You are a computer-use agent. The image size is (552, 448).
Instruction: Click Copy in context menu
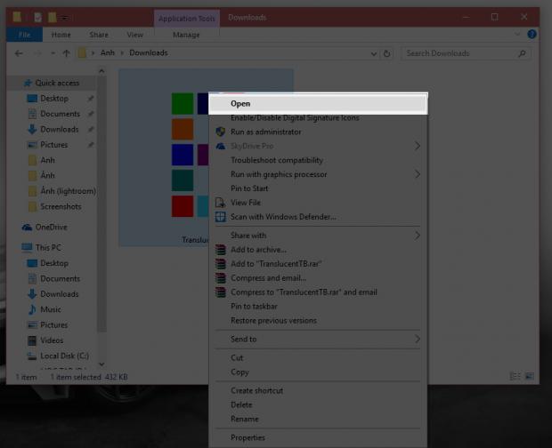point(318,372)
